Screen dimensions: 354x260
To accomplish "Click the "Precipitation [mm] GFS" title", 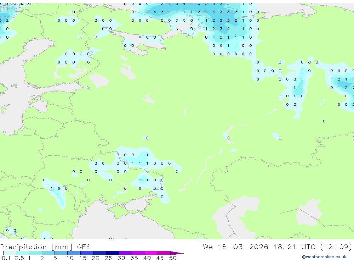I will click(45, 247).
